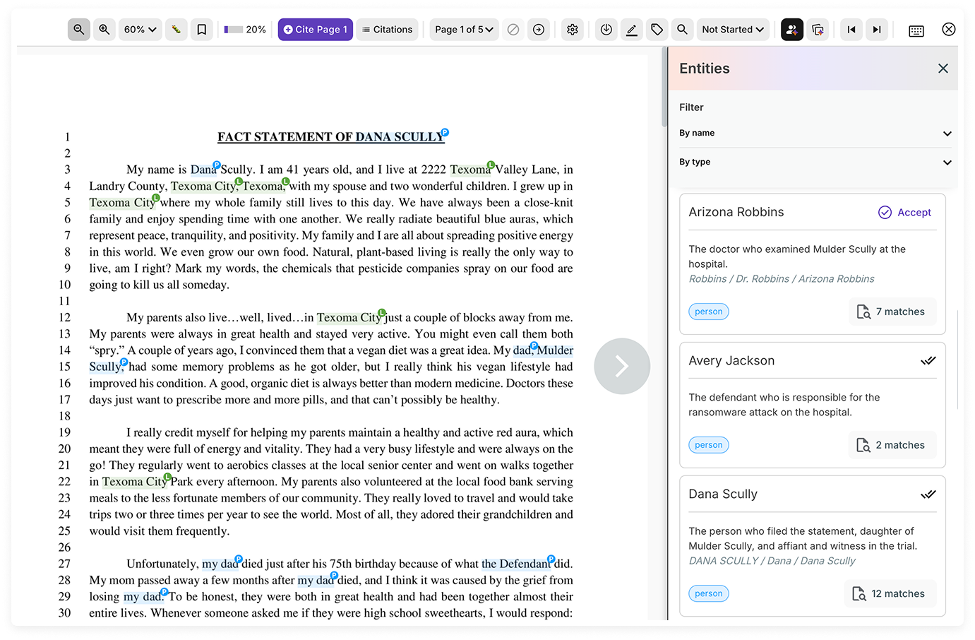Click the 20% progress bar indicator
975x640 pixels.
pyautogui.click(x=245, y=30)
